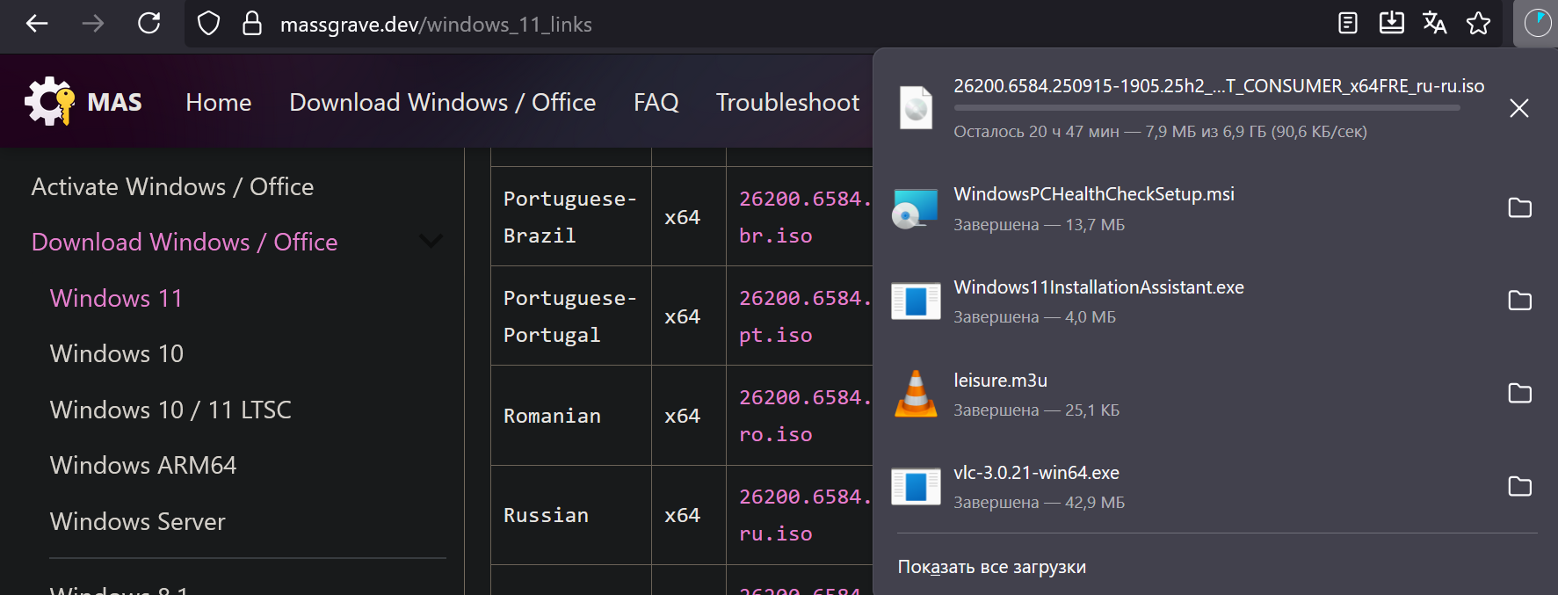
Task: Select sidebar Download Windows / Office section
Action: (185, 242)
